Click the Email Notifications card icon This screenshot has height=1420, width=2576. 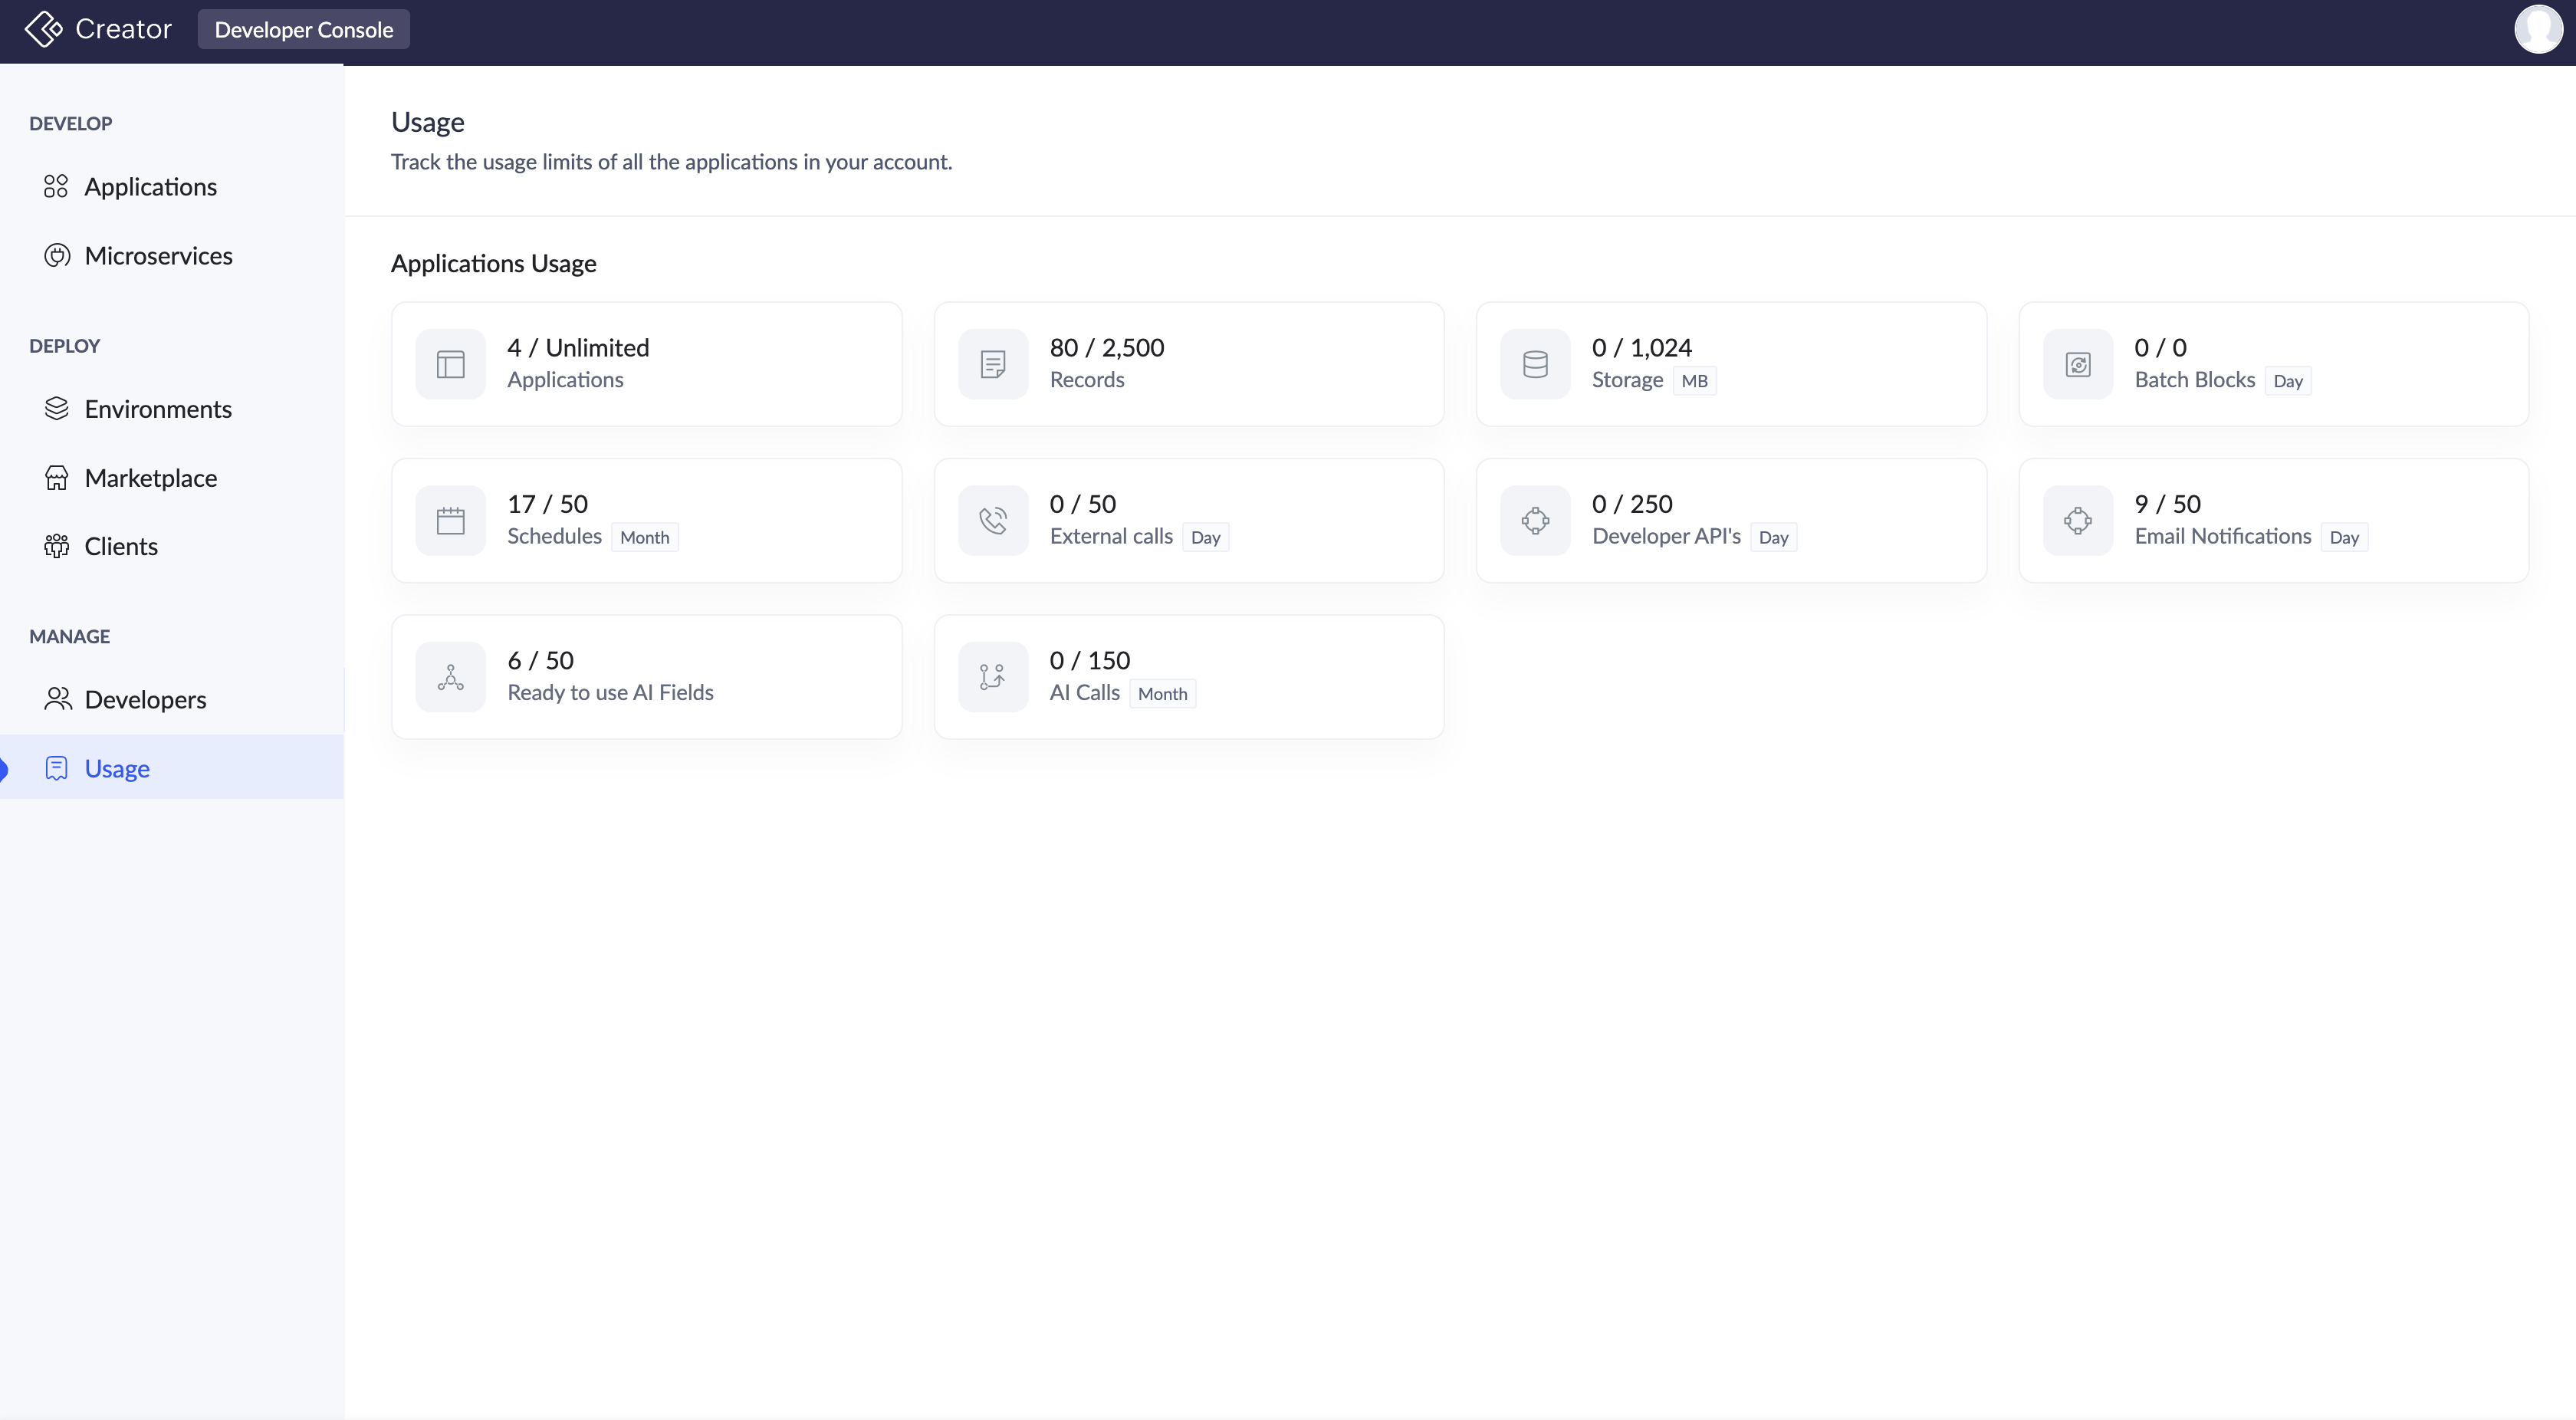point(2077,521)
